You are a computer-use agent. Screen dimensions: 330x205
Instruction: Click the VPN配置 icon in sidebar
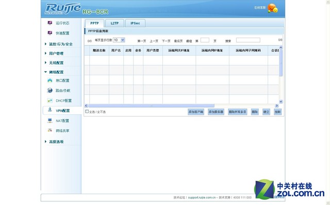(50, 109)
